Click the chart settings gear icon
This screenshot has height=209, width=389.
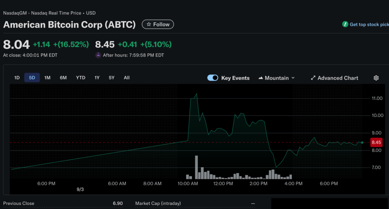pyautogui.click(x=376, y=78)
